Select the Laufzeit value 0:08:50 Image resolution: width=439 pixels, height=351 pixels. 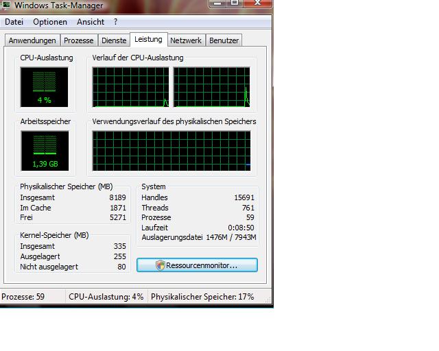(x=241, y=228)
